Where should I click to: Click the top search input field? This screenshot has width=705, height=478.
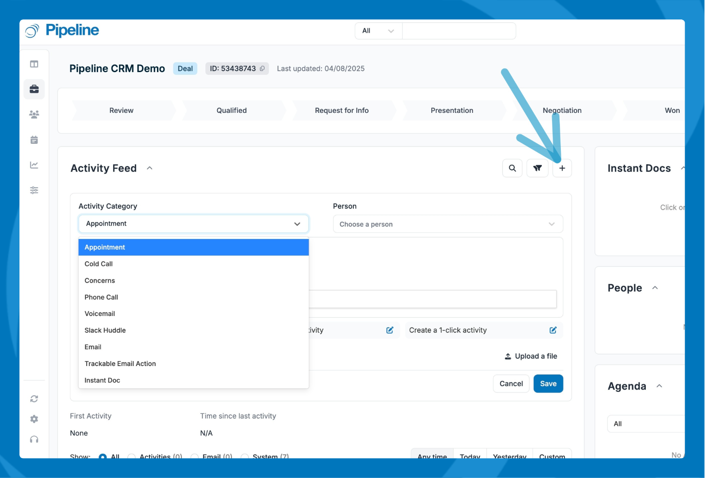point(459,31)
